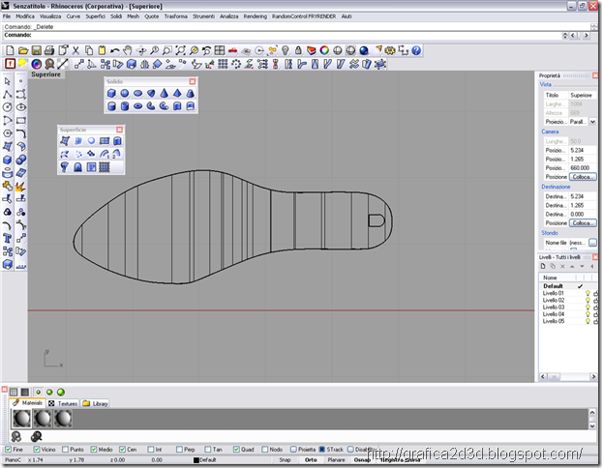Click the blue render sphere icon
The image size is (602, 468).
tap(364, 50)
